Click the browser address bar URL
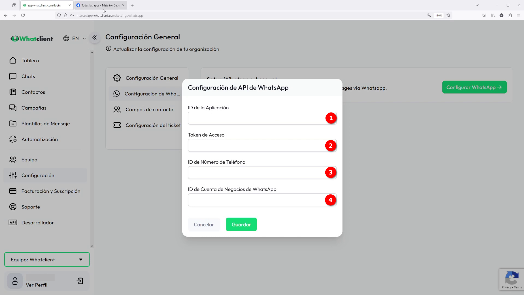This screenshot has height=295, width=524. coord(110,16)
